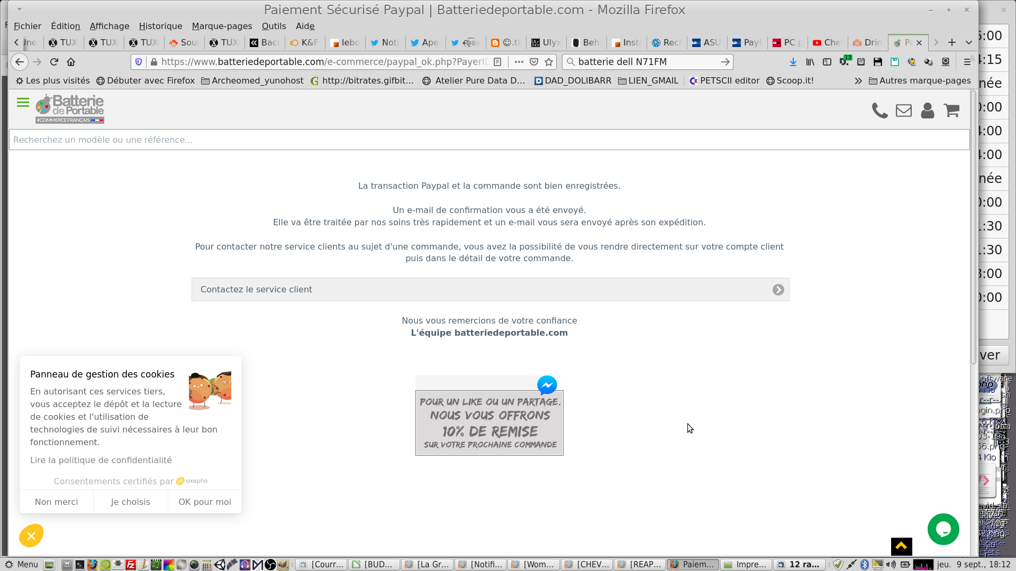Viewport: 1016px width, 571px height.
Task: Click the Messenger chat bubble icon
Action: pos(547,385)
